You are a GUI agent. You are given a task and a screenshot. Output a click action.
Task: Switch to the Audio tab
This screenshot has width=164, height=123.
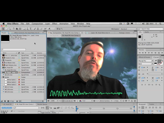pyautogui.click(x=147, y=32)
